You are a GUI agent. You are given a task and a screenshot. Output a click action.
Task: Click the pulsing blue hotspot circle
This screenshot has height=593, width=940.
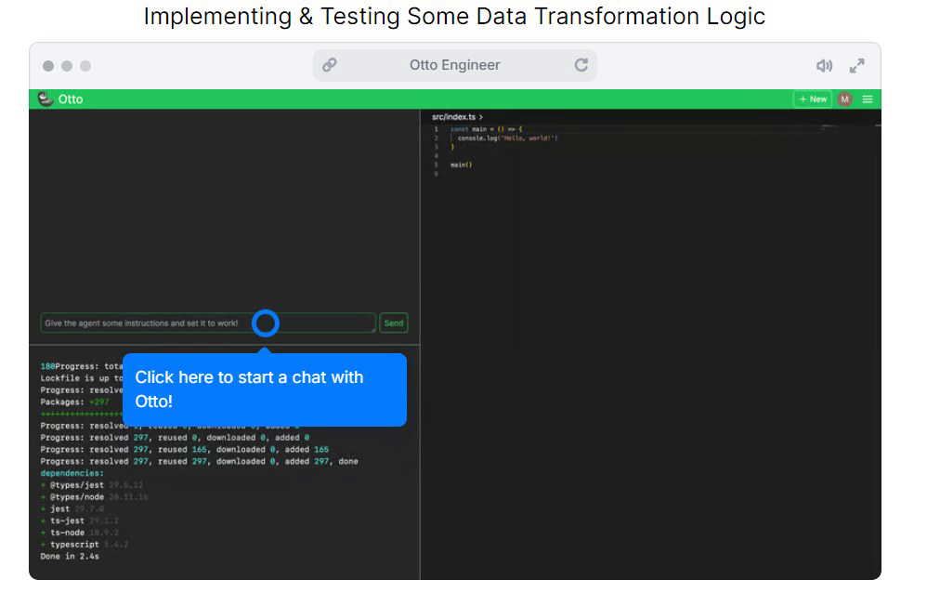tap(266, 323)
